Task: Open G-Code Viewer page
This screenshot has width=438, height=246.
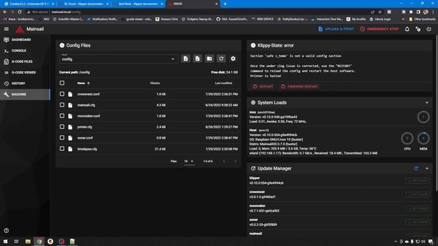Action: [25, 72]
